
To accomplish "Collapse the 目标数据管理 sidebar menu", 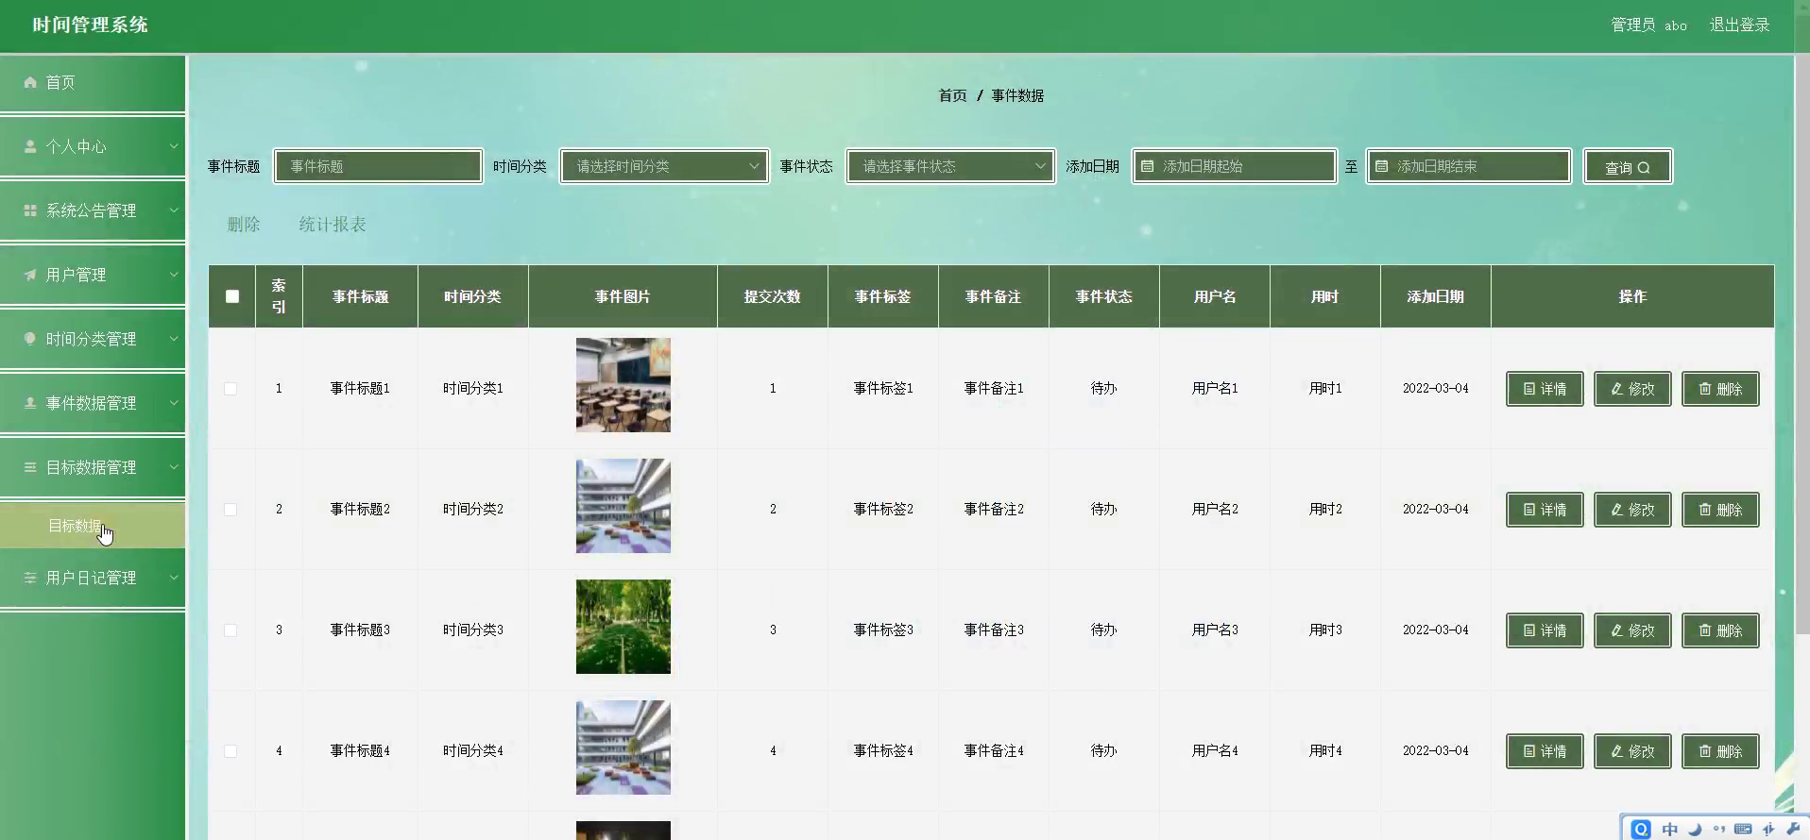I will pos(93,467).
